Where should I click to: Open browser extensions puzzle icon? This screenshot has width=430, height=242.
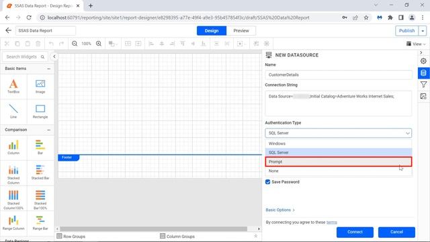pyautogui.click(x=390, y=17)
